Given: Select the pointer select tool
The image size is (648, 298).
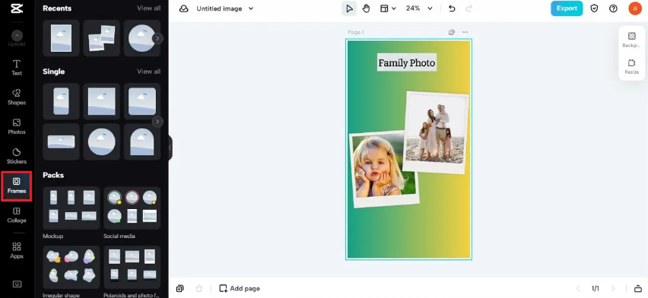Looking at the screenshot, I should point(349,8).
